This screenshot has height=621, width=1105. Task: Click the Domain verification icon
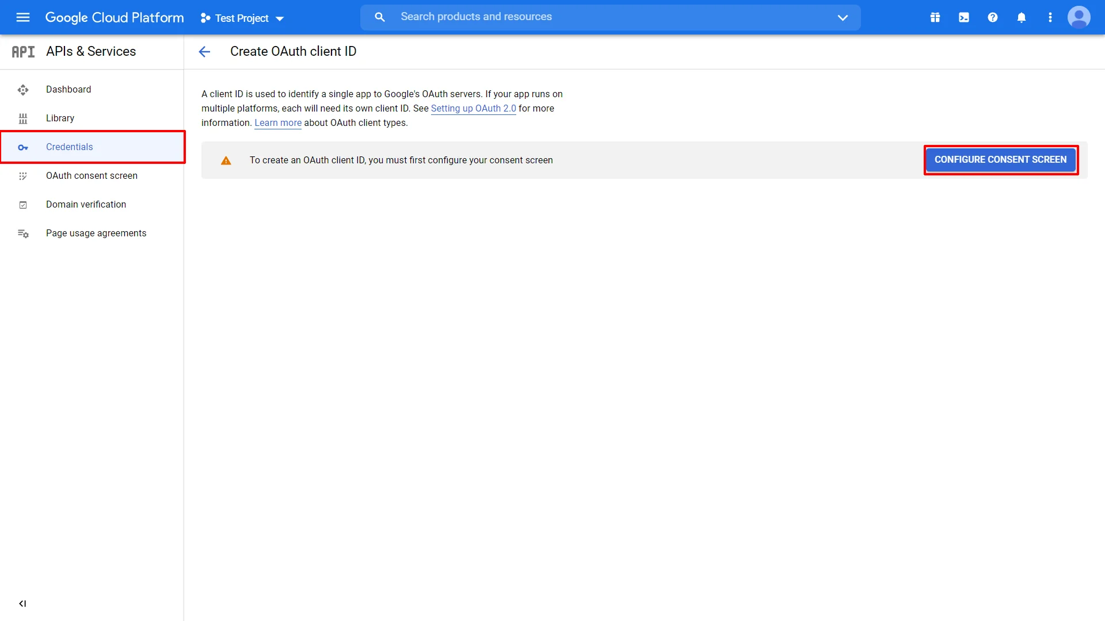(23, 204)
